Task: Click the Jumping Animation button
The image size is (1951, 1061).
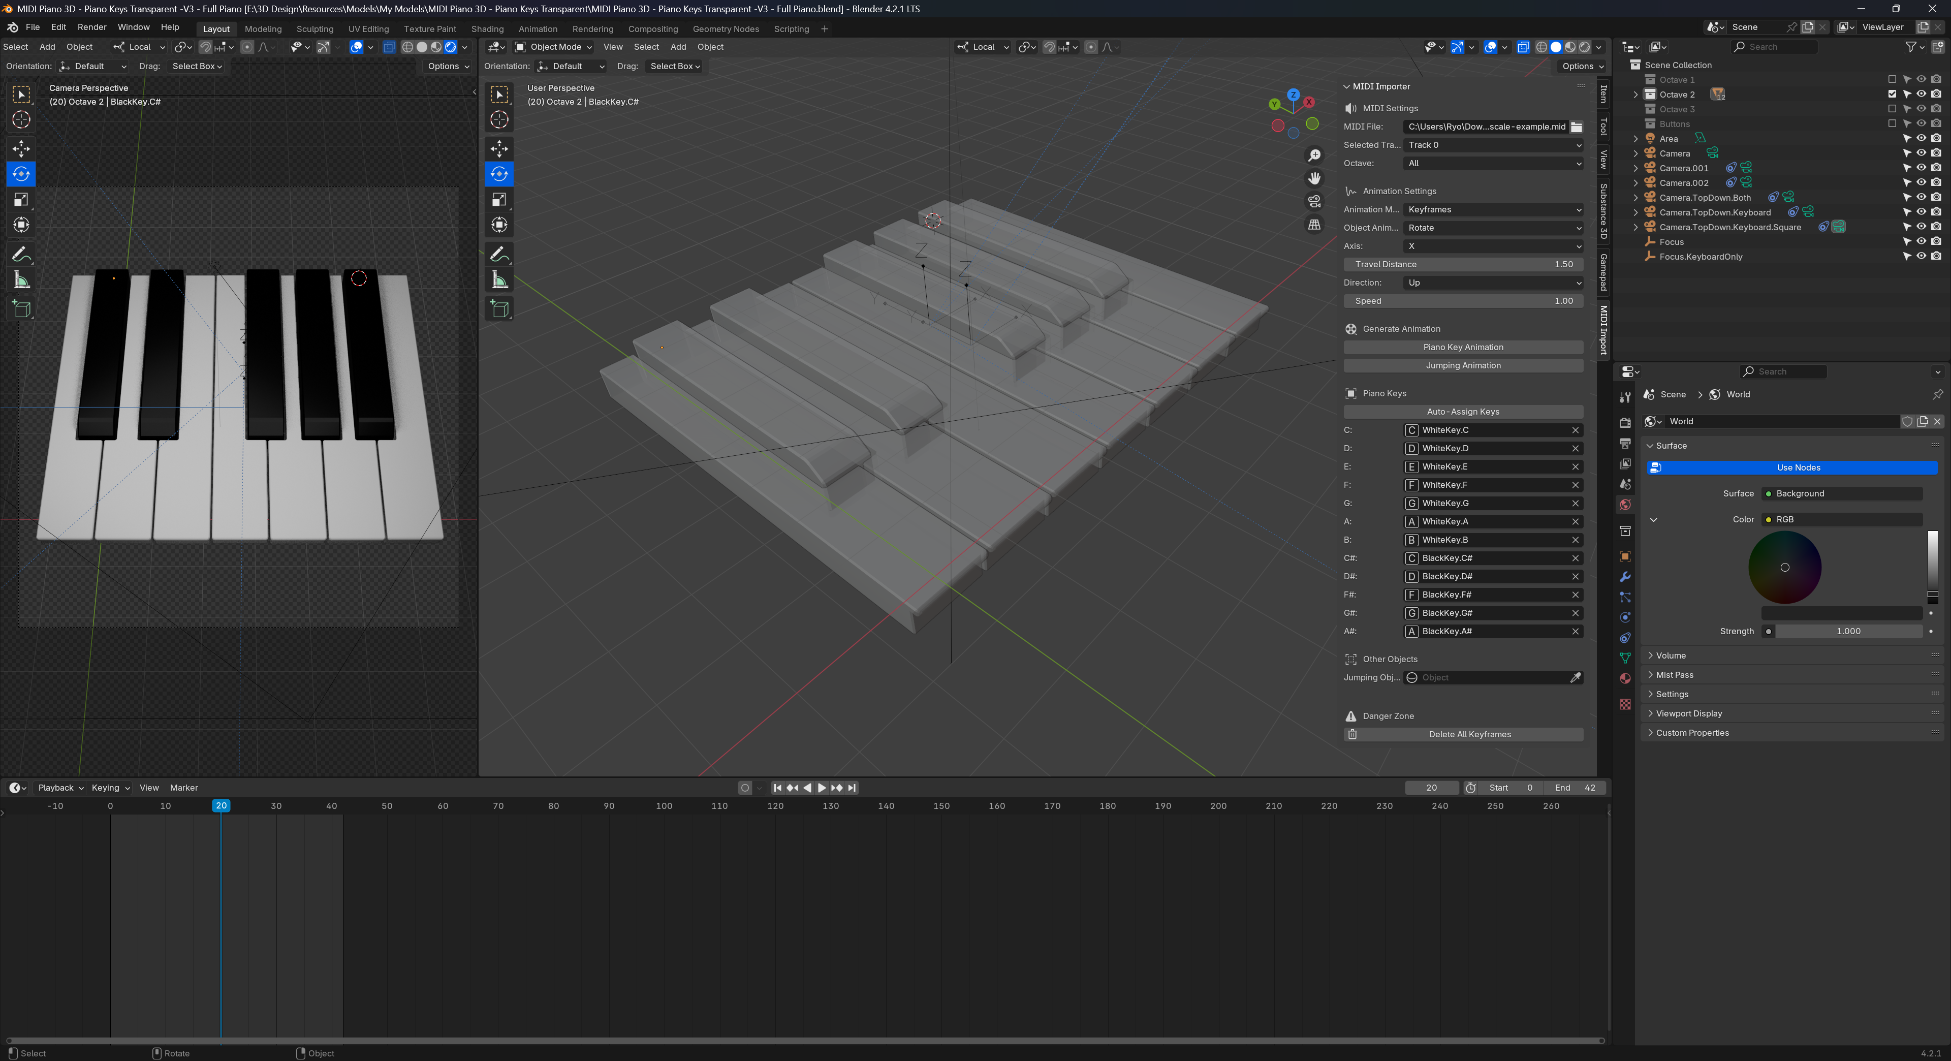Action: [x=1463, y=366]
